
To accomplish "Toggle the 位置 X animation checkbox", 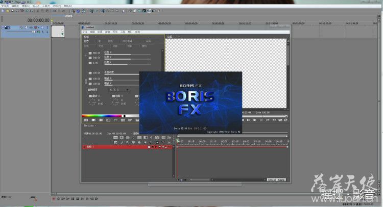I will click(x=90, y=53).
